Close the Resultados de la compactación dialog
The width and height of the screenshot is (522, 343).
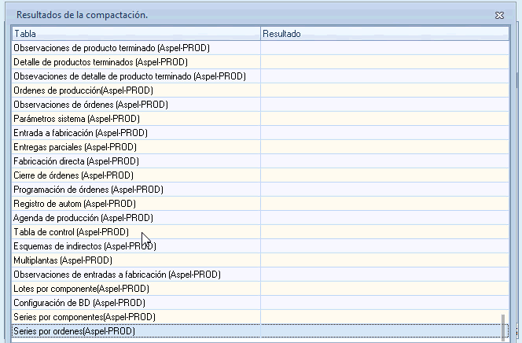coord(499,15)
